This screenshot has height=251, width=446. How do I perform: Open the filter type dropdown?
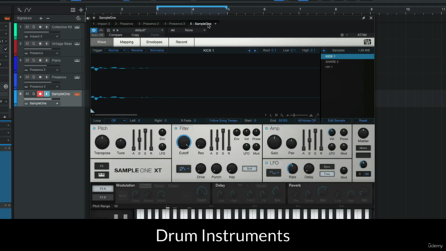[x=183, y=169]
